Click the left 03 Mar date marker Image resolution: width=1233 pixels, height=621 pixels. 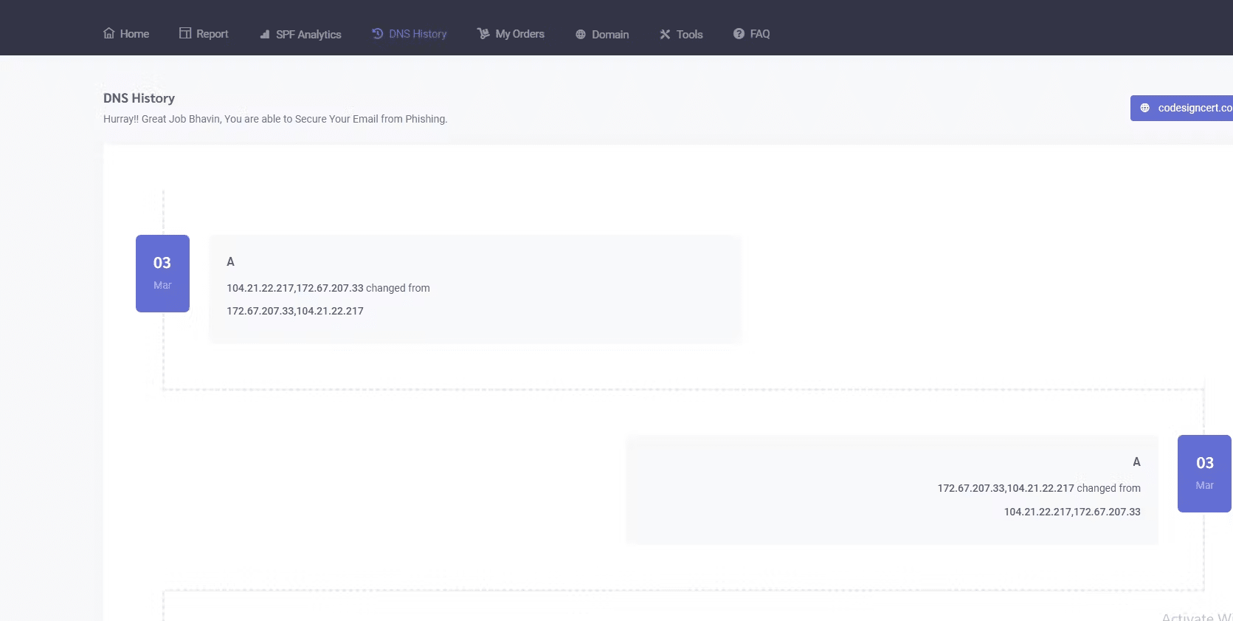[162, 273]
